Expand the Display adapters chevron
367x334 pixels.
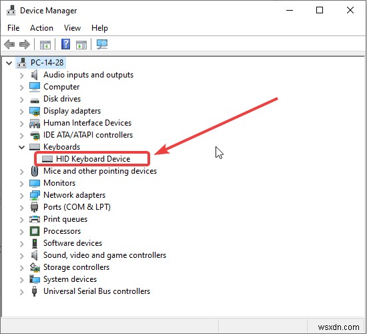coord(22,112)
